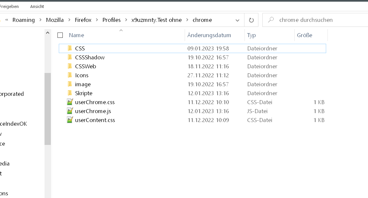Image resolution: width=368 pixels, height=198 pixels.
Task: Expand the chevron between Profiles and x9uzmnty
Action: point(126,20)
